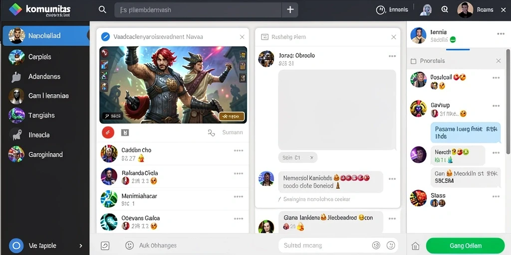Viewport: 511px width, 255px height.
Task: Toggle the green status indicator under Iennia
Action: 452,40
